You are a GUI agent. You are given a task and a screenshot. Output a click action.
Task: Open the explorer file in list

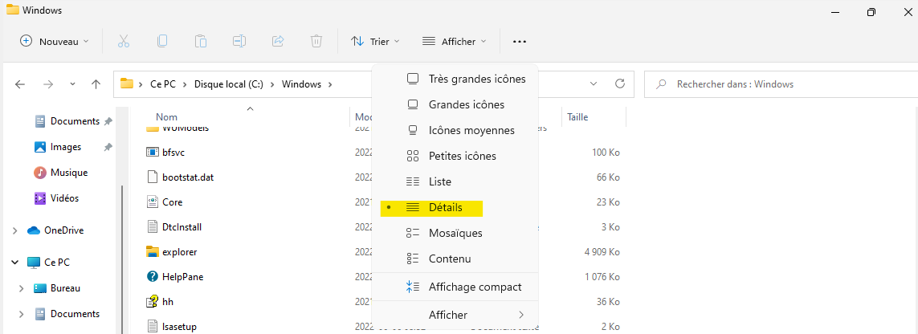(x=179, y=251)
